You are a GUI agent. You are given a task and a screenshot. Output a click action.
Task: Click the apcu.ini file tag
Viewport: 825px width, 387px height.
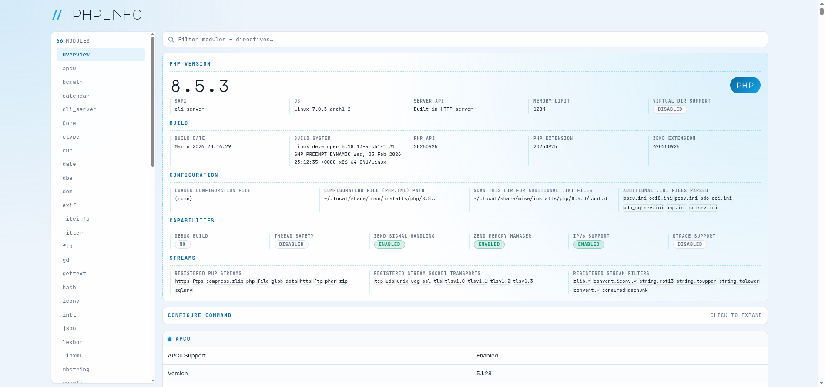coord(635,198)
